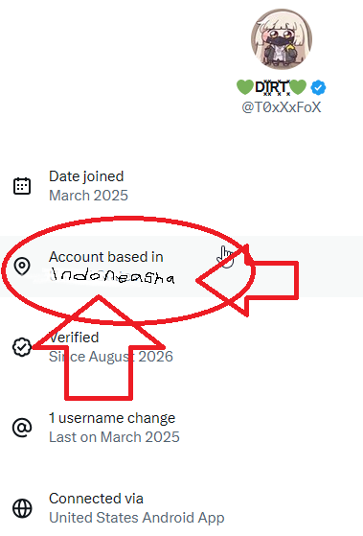
Task: Click the @ username change icon
Action: pyautogui.click(x=22, y=428)
